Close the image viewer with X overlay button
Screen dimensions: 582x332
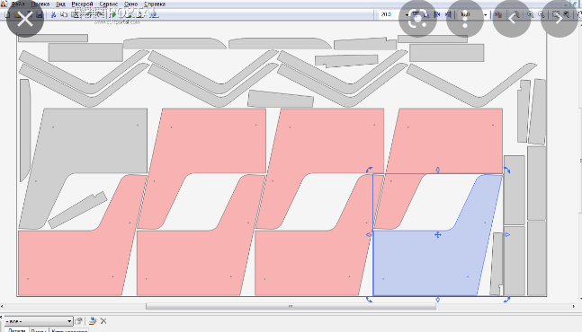coord(25,19)
